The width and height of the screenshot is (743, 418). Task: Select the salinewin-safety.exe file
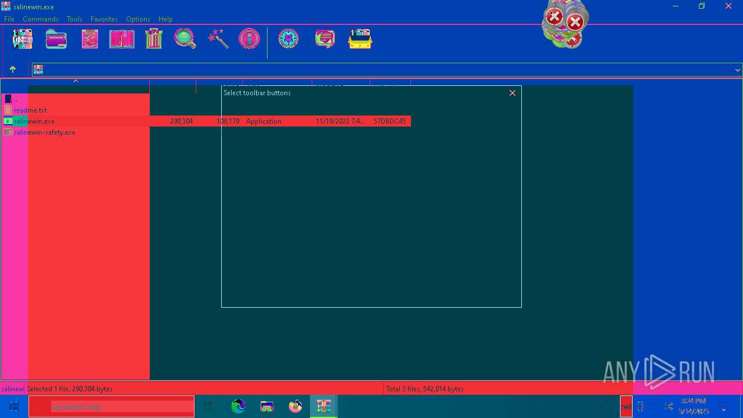45,132
